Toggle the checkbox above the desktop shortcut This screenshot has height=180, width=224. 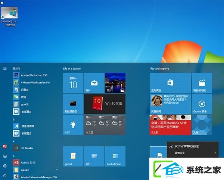tap(2, 3)
